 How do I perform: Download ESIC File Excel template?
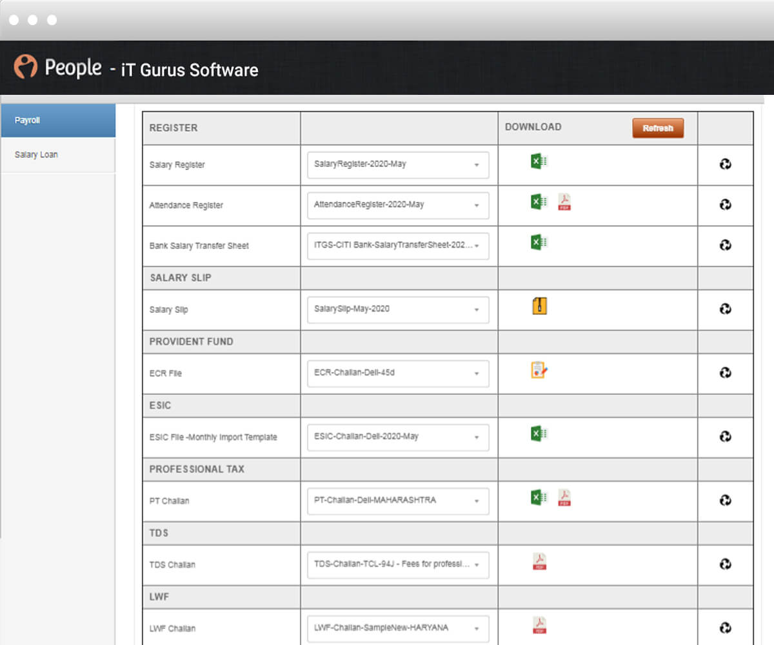coord(539,433)
